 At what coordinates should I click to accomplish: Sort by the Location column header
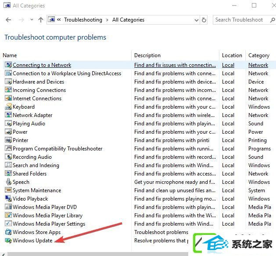pos(232,55)
